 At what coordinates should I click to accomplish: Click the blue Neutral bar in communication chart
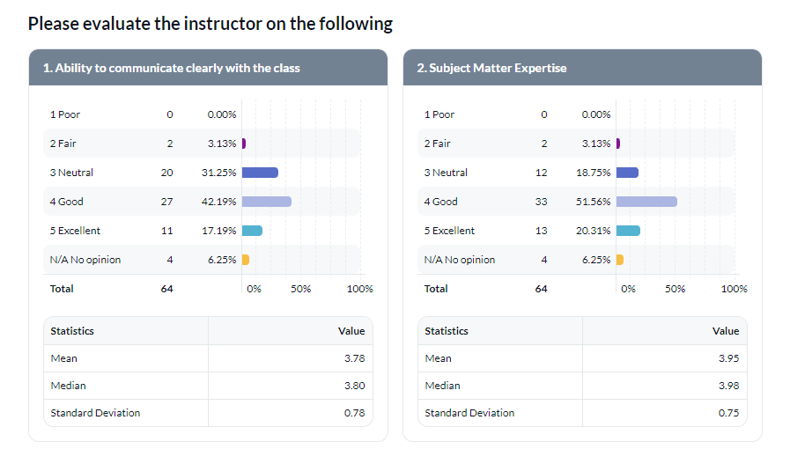(260, 173)
